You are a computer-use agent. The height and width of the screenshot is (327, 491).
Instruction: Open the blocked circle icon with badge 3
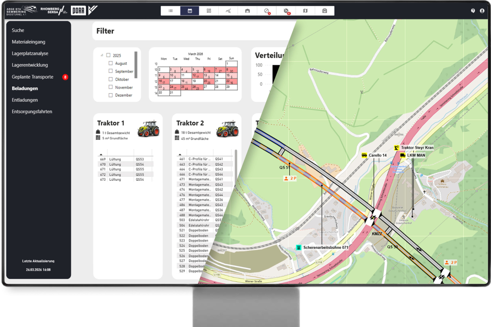coord(267,11)
